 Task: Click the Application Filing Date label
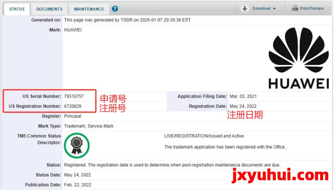[x=202, y=96]
